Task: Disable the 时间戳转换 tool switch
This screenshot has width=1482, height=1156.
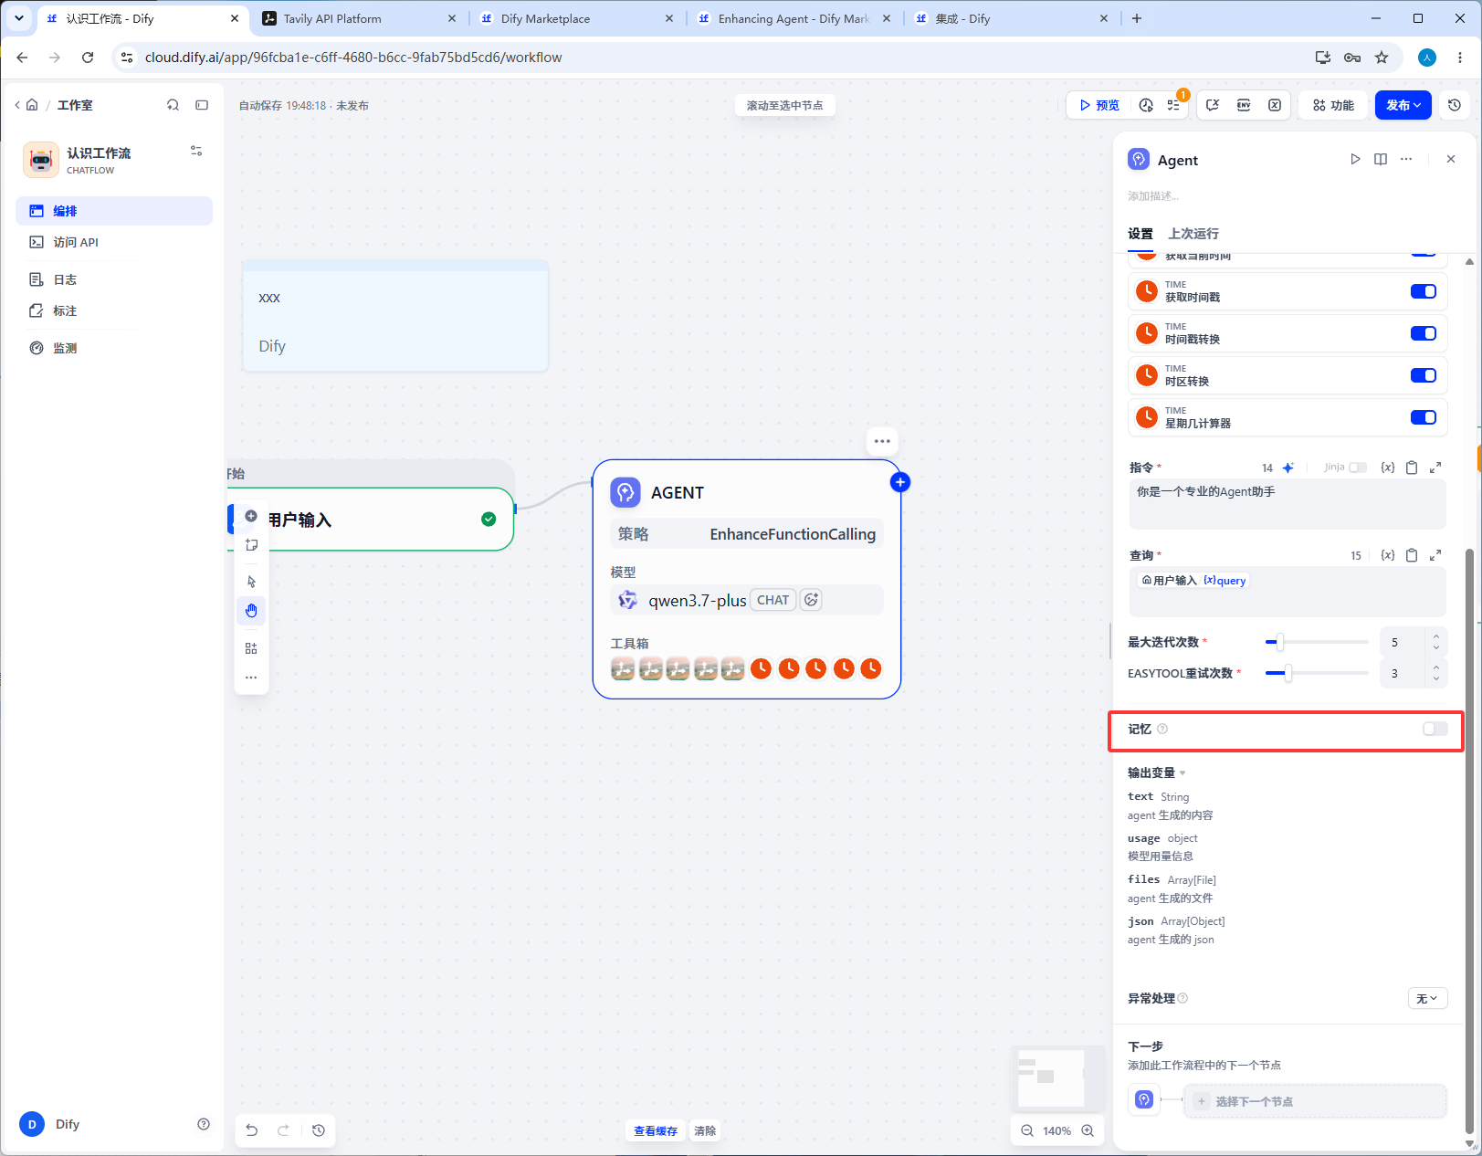Action: 1424,333
